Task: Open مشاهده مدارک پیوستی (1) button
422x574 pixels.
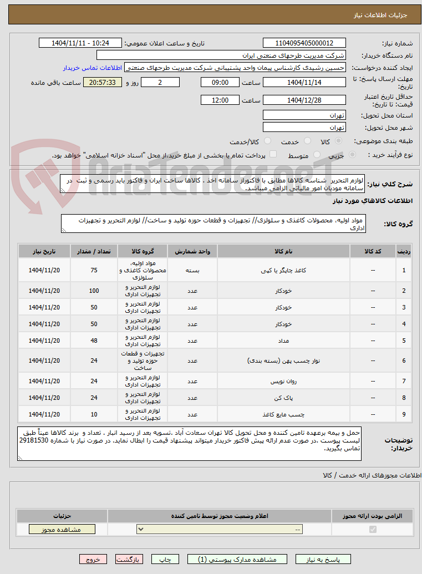Action: click(x=237, y=560)
